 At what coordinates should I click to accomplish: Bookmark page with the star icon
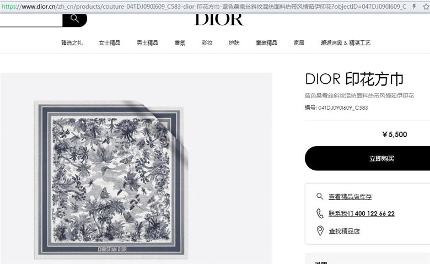pos(426,7)
